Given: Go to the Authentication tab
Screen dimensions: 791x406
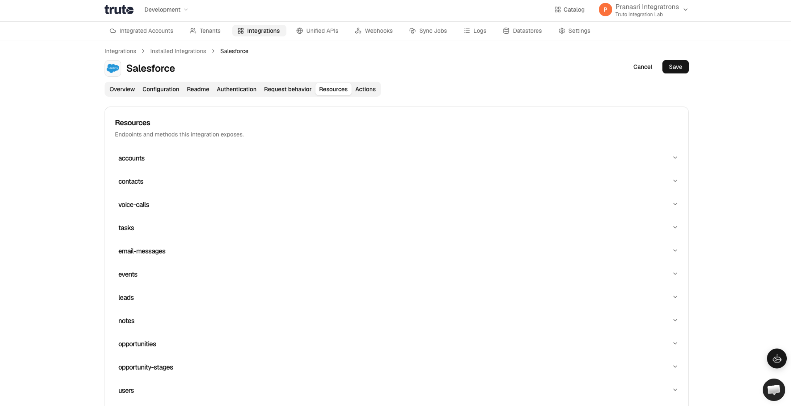Looking at the screenshot, I should pyautogui.click(x=236, y=89).
